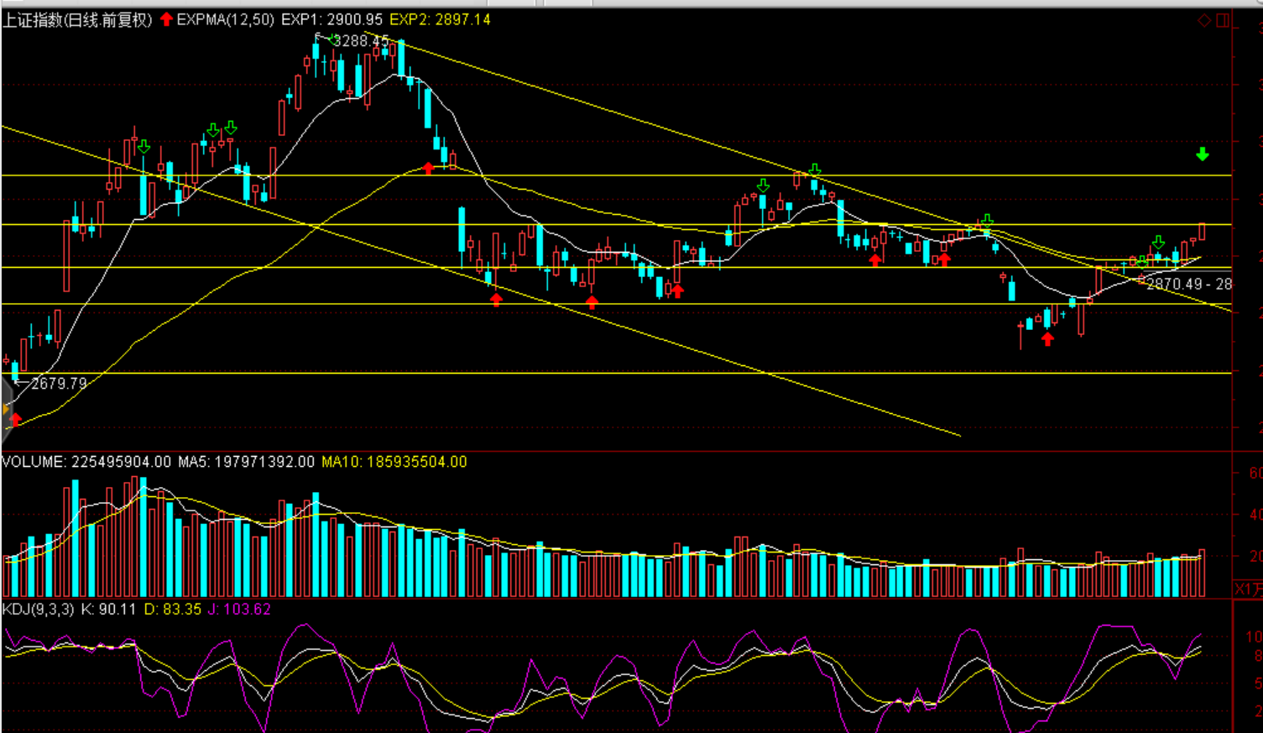Click the green sell arrow at the 3288.45 peak
Screen dimensions: 1263x733
[x=332, y=39]
